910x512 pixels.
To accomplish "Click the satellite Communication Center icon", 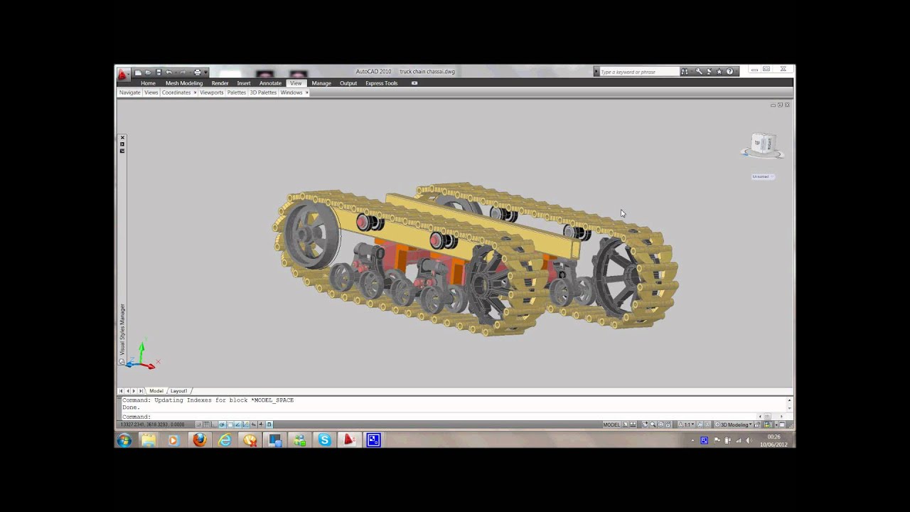I will [x=709, y=72].
